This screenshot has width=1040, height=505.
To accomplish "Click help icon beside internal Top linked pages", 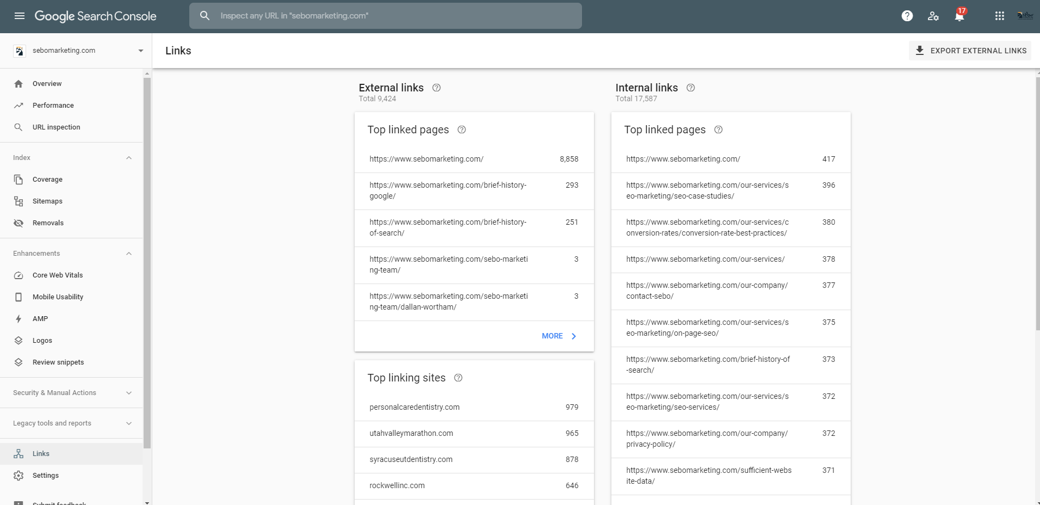I will 719,130.
